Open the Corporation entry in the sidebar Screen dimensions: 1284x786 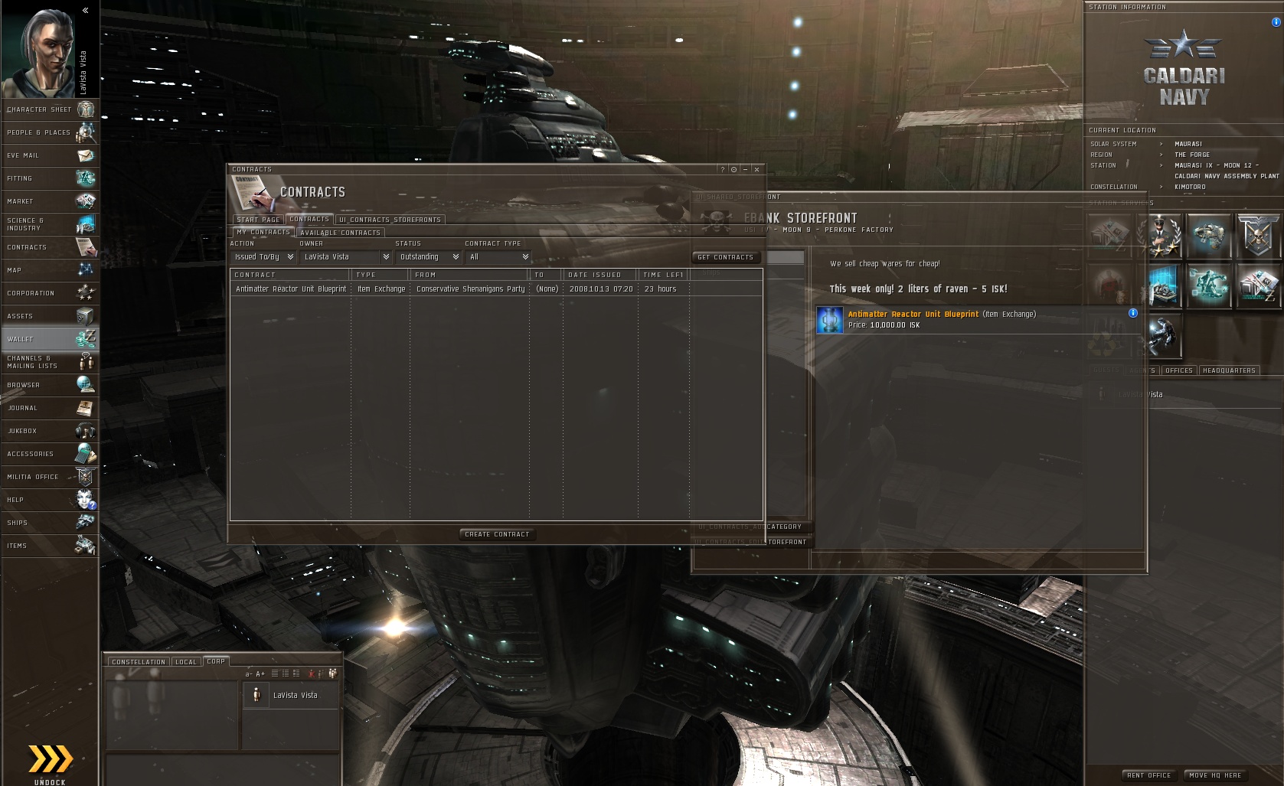pyautogui.click(x=50, y=293)
